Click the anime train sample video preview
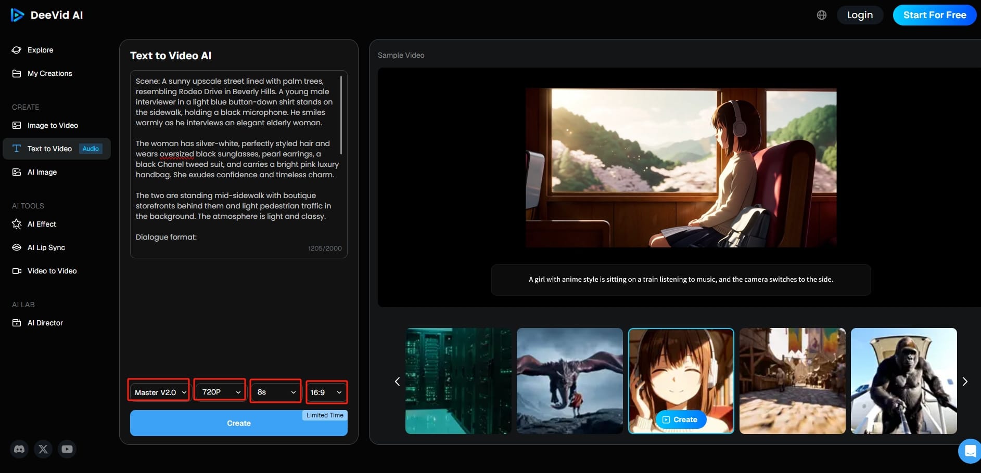The height and width of the screenshot is (473, 981). click(x=681, y=167)
